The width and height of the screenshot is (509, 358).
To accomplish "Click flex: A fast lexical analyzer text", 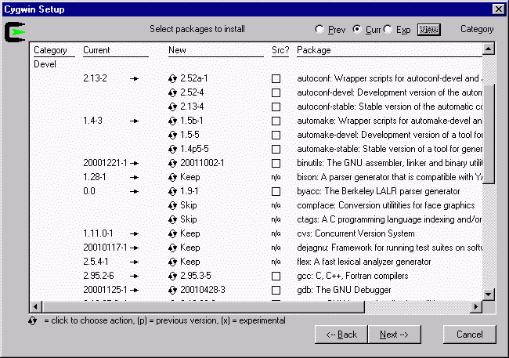I will click(364, 262).
